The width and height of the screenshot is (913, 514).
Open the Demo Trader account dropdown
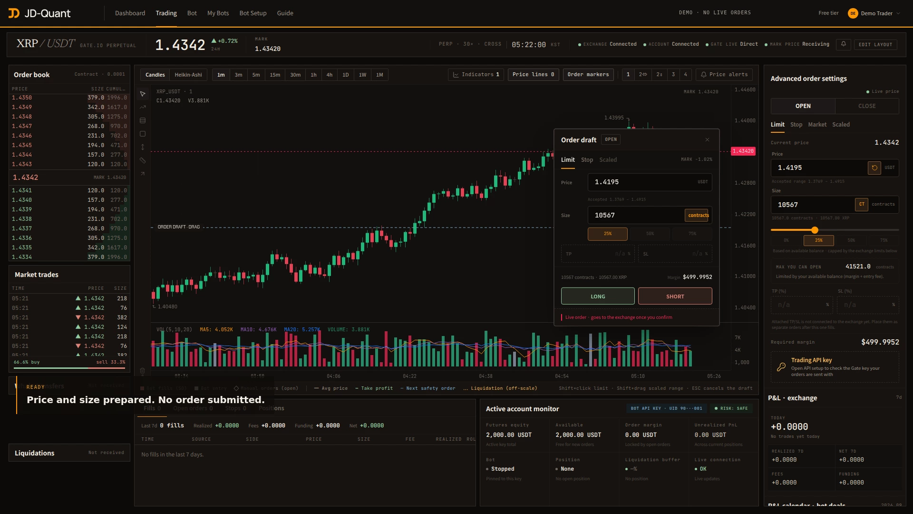click(x=874, y=13)
